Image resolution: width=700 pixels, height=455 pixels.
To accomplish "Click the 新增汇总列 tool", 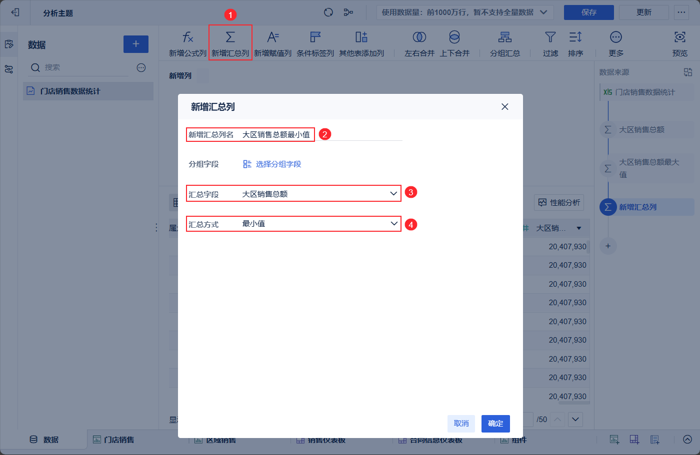I will (x=230, y=43).
